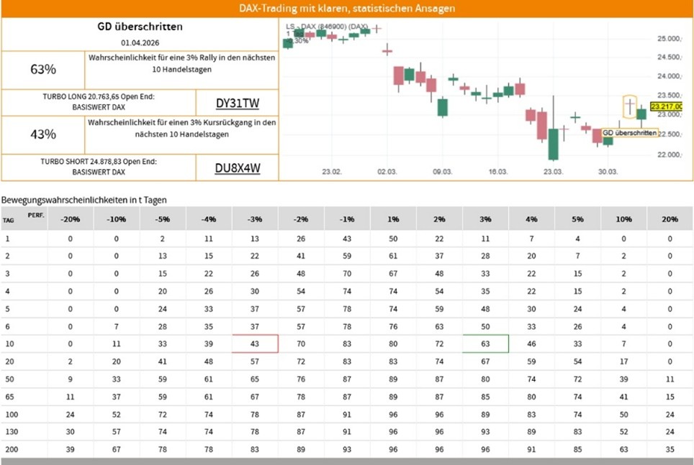Click the large 43% decline probability box
This screenshot has height=465, width=694.
pos(43,134)
